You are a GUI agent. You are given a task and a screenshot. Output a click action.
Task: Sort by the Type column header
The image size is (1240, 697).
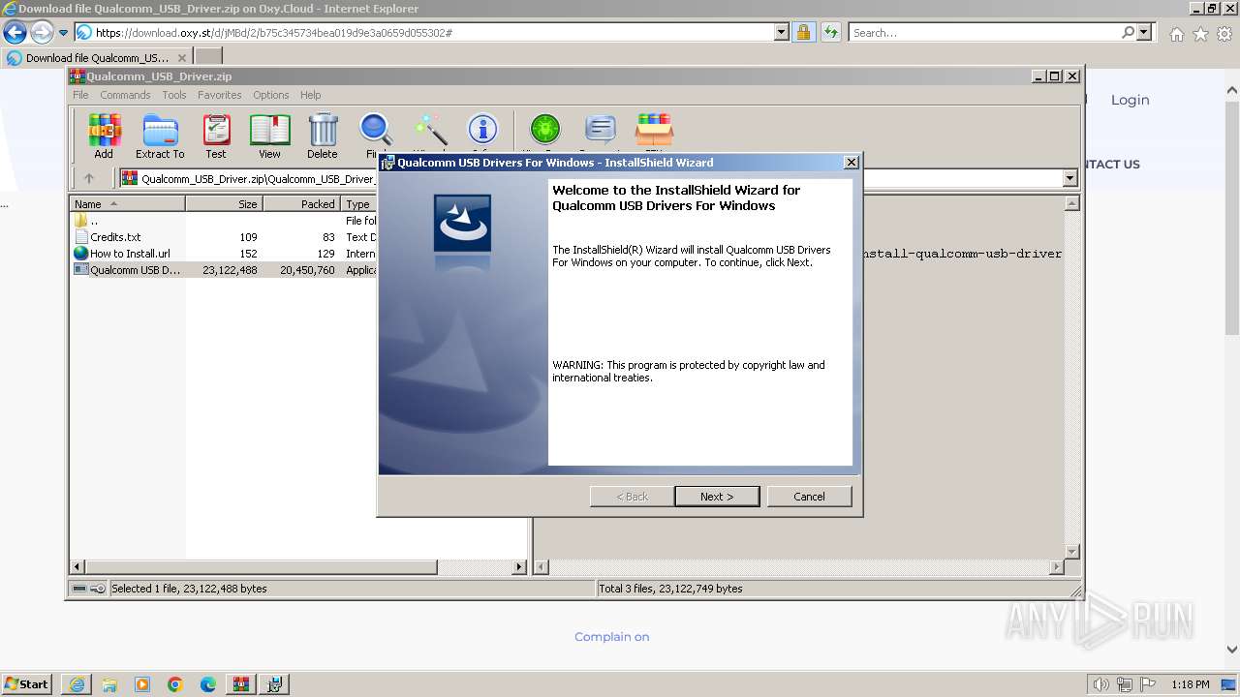(359, 204)
